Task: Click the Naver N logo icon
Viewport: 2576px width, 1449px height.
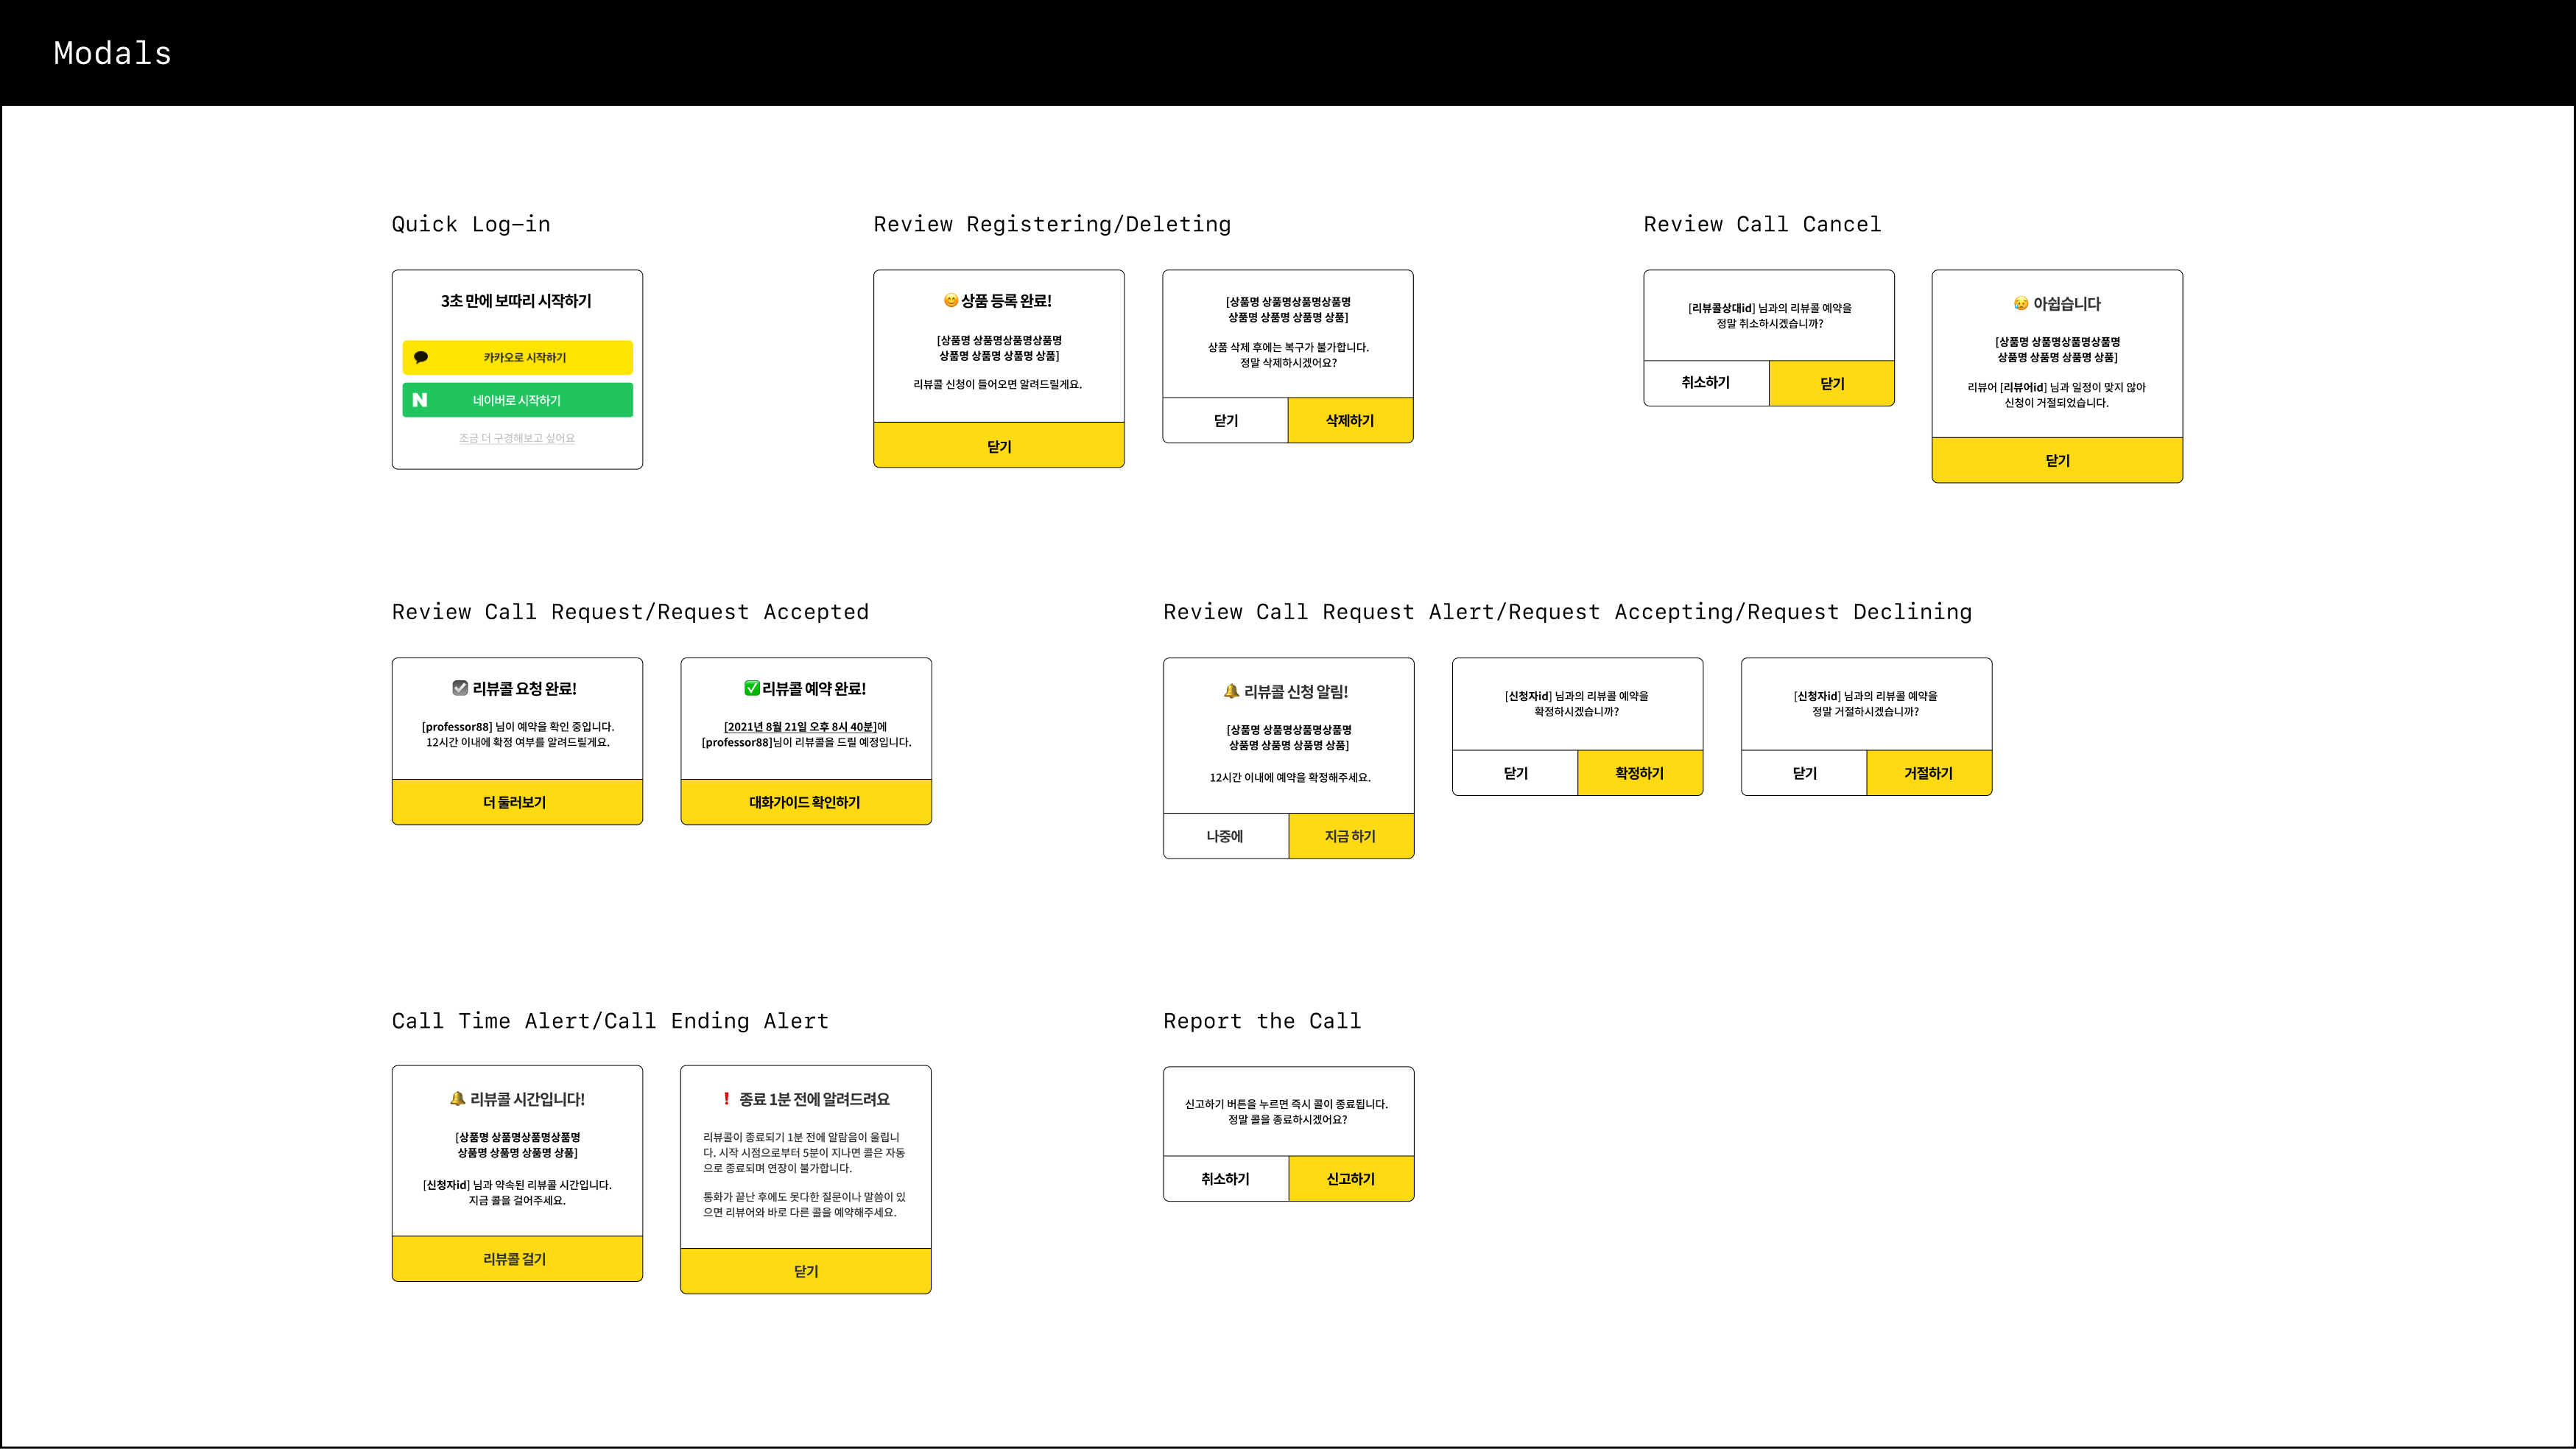Action: [x=420, y=400]
